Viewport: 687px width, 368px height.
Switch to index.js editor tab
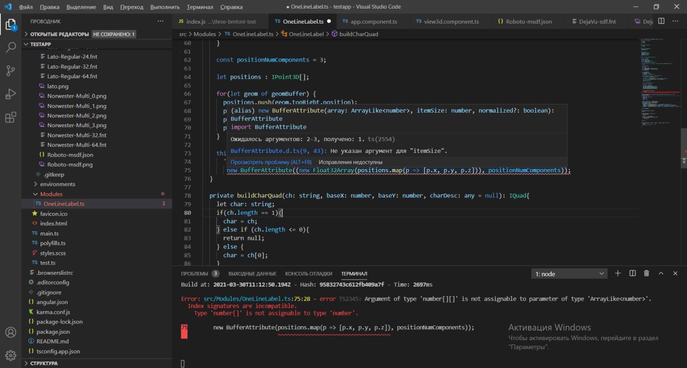[x=220, y=21]
